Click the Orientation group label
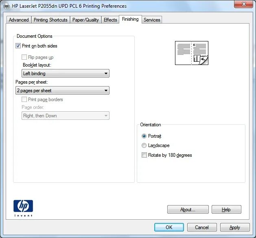Viewport: 256px width, 238px height. point(151,125)
